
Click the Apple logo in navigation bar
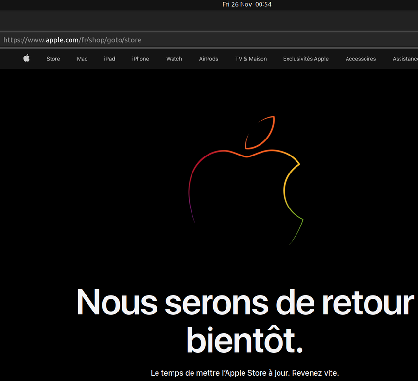pyautogui.click(x=26, y=58)
